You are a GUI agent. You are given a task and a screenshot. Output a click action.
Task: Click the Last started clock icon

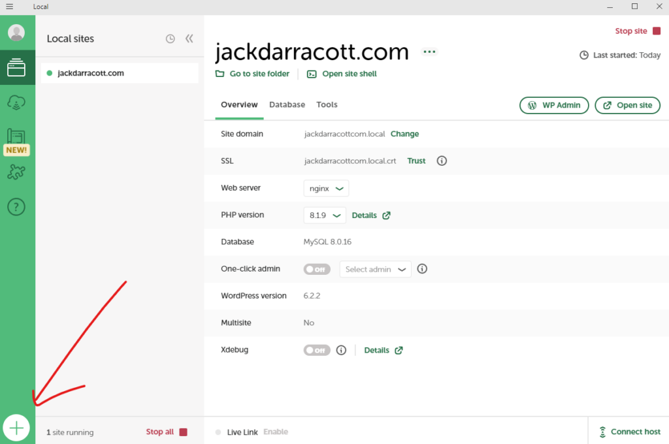pos(583,55)
